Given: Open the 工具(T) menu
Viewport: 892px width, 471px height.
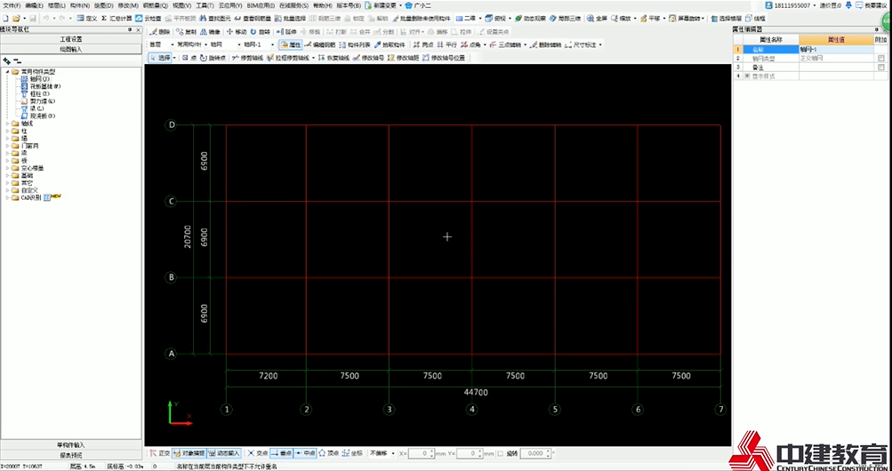Looking at the screenshot, I should (205, 5).
